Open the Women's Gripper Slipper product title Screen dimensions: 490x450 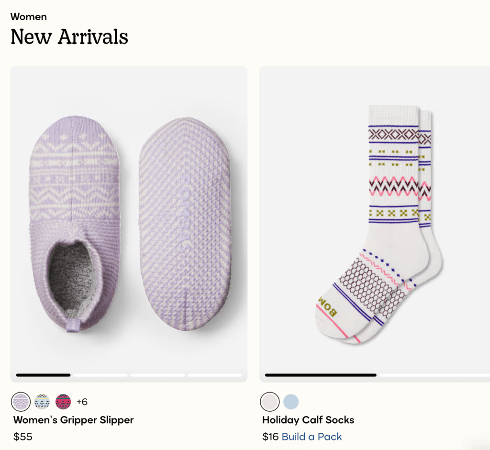(73, 420)
